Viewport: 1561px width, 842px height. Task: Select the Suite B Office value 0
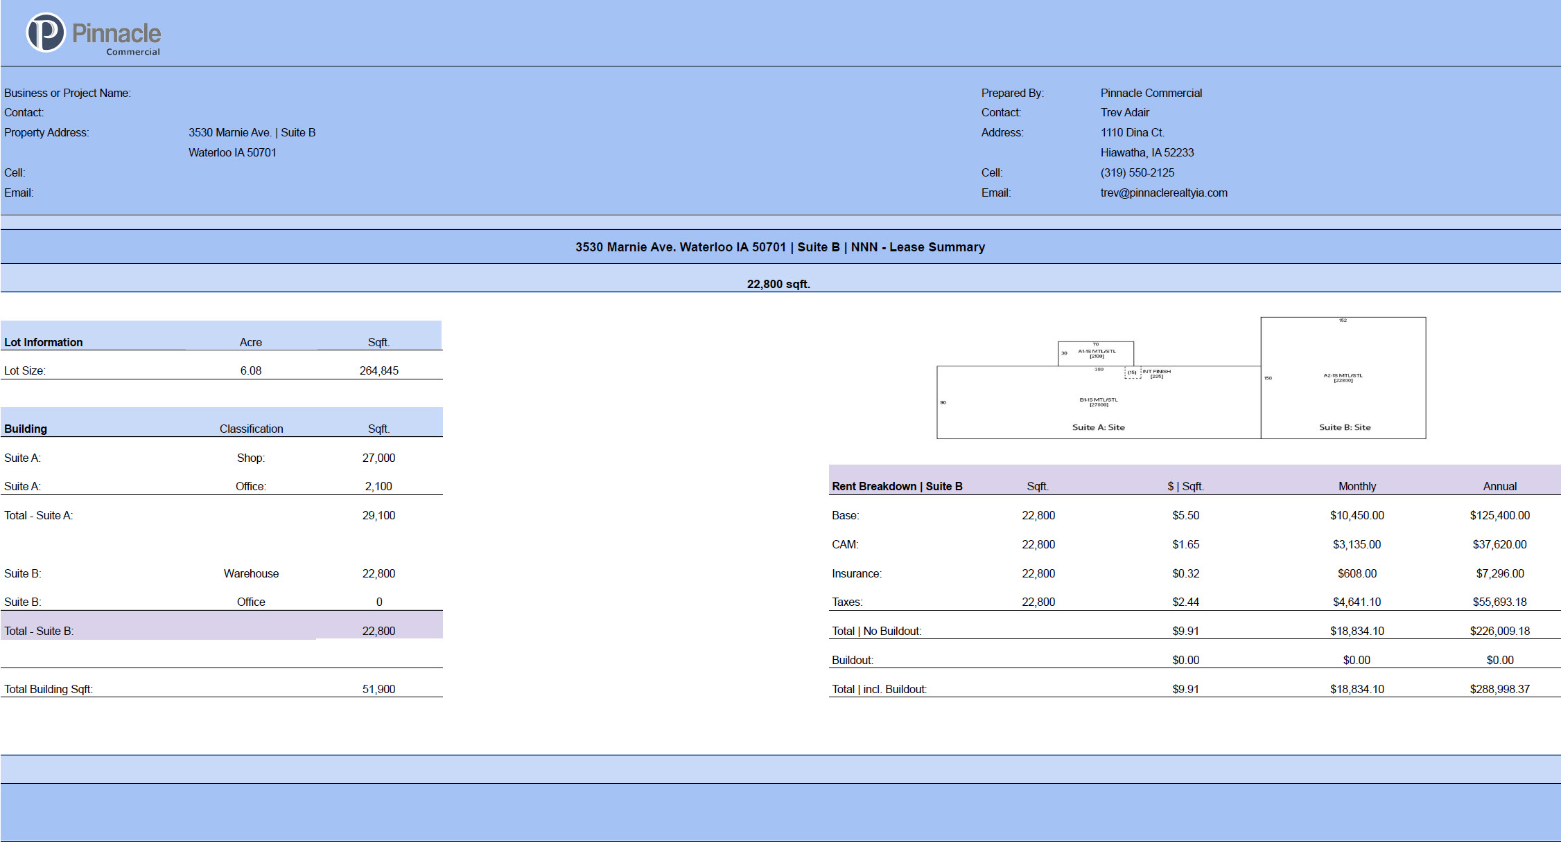[379, 602]
